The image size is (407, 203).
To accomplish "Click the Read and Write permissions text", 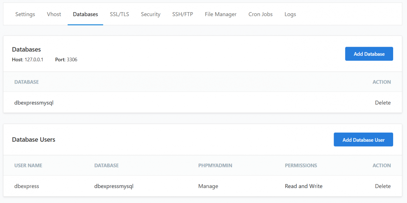I will click(303, 186).
